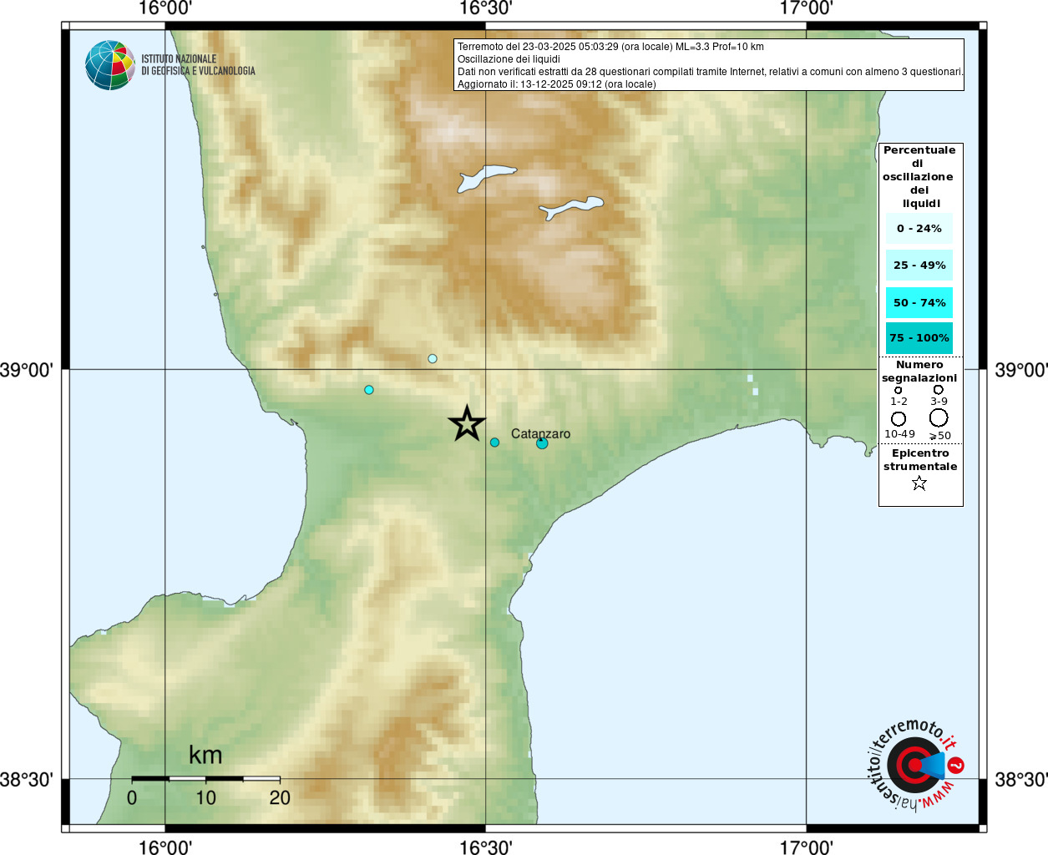Screen dimensions: 1048x855
Task: Click the cyan circle near the west coast
Action: [x=369, y=390]
